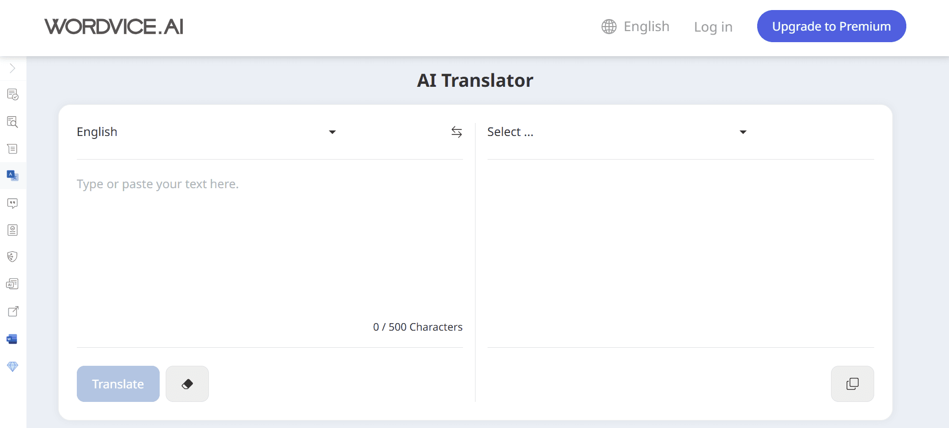Open the external link arrow sidebar icon
The image size is (949, 428).
click(x=13, y=311)
